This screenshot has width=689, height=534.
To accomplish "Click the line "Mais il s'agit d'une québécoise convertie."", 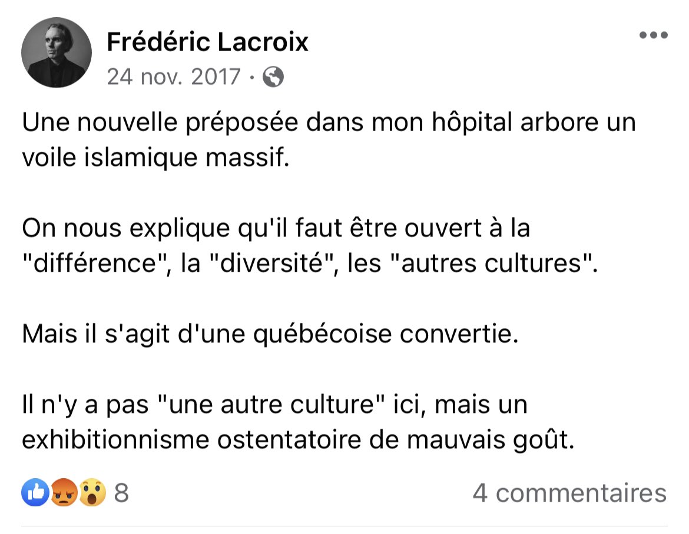I will coord(270,335).
